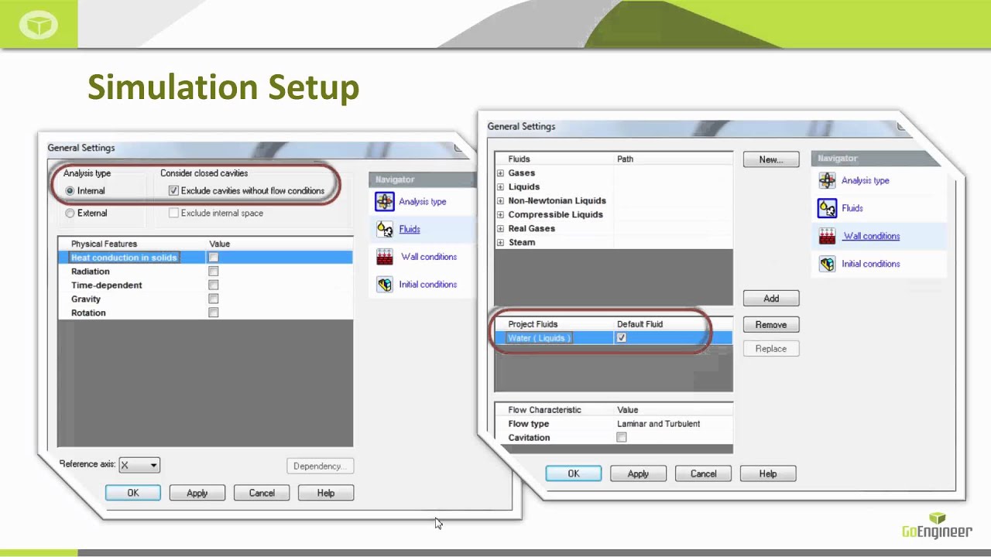Image resolution: width=991 pixels, height=557 pixels.
Task: Select the Gravity feature row label
Action: coord(86,299)
